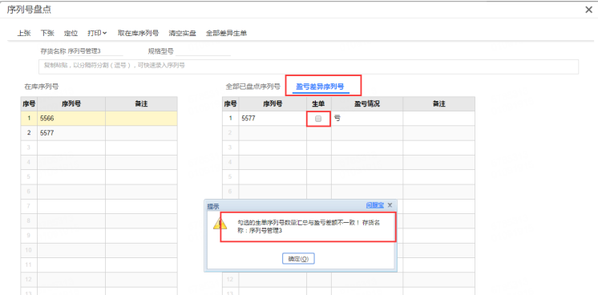The image size is (598, 295).
Task: Close the 序列号盘点 window with the X
Action: point(588,10)
